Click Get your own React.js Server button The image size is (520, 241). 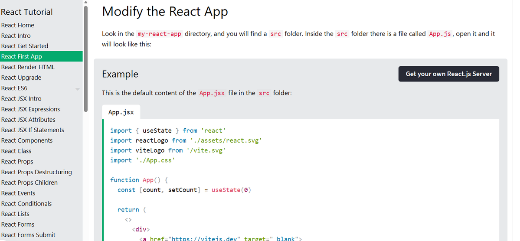point(449,74)
